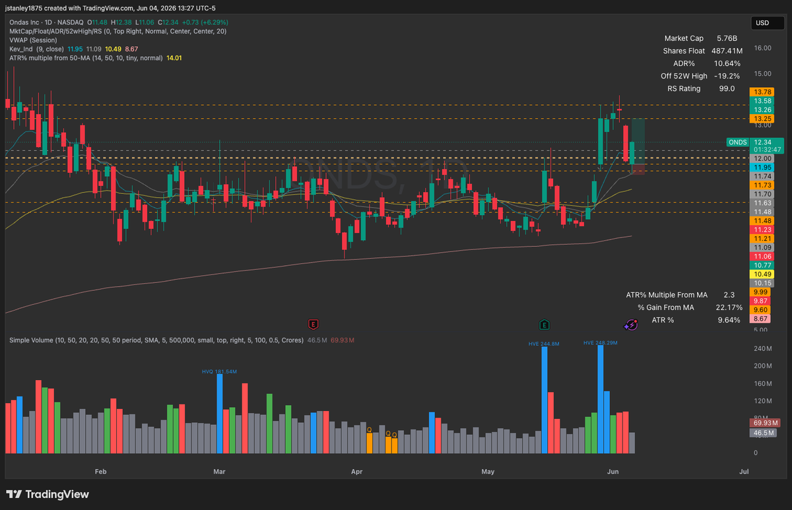The width and height of the screenshot is (792, 510).
Task: Click the gray 12.00 price label
Action: click(x=762, y=159)
